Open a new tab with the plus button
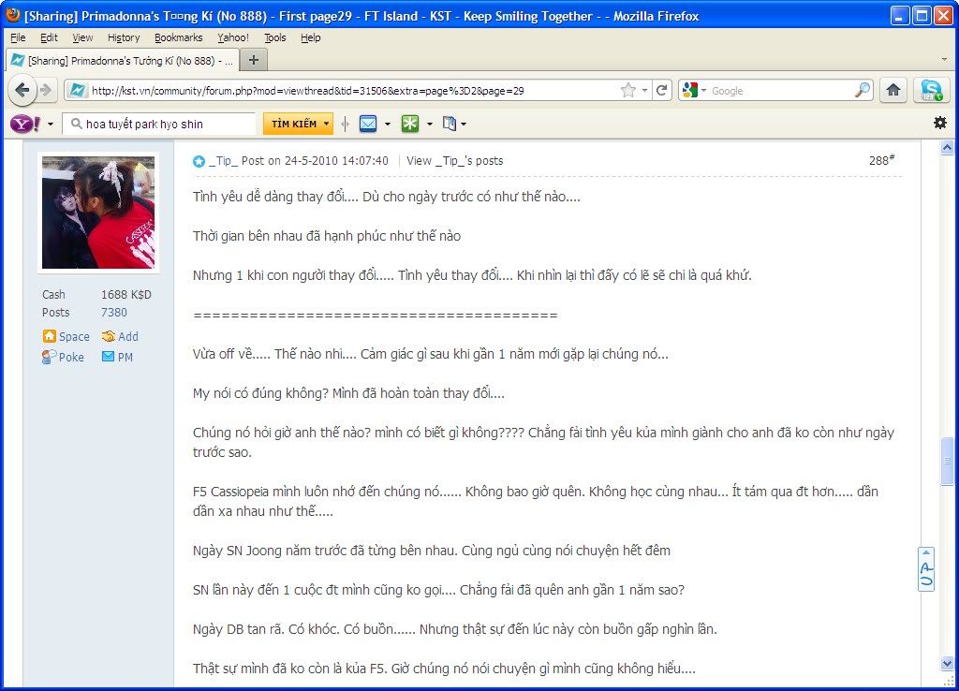Image resolution: width=959 pixels, height=691 pixels. click(253, 60)
